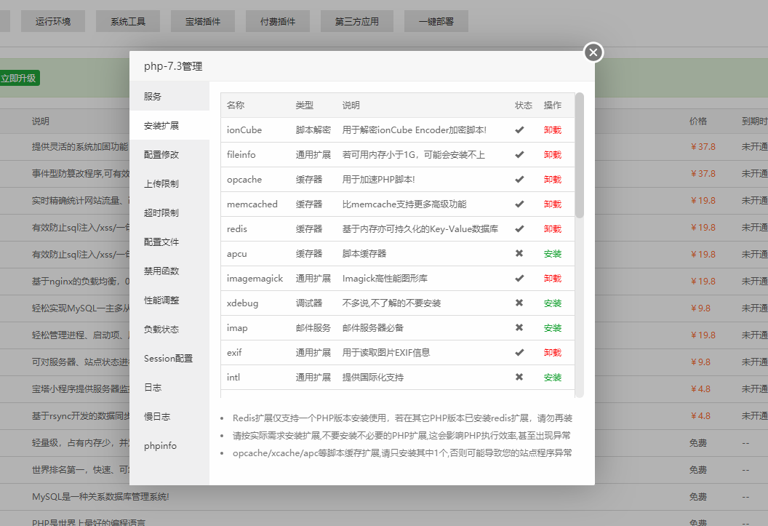View 负载状态 tab
Viewport: 768px width, 526px height.
coord(169,329)
